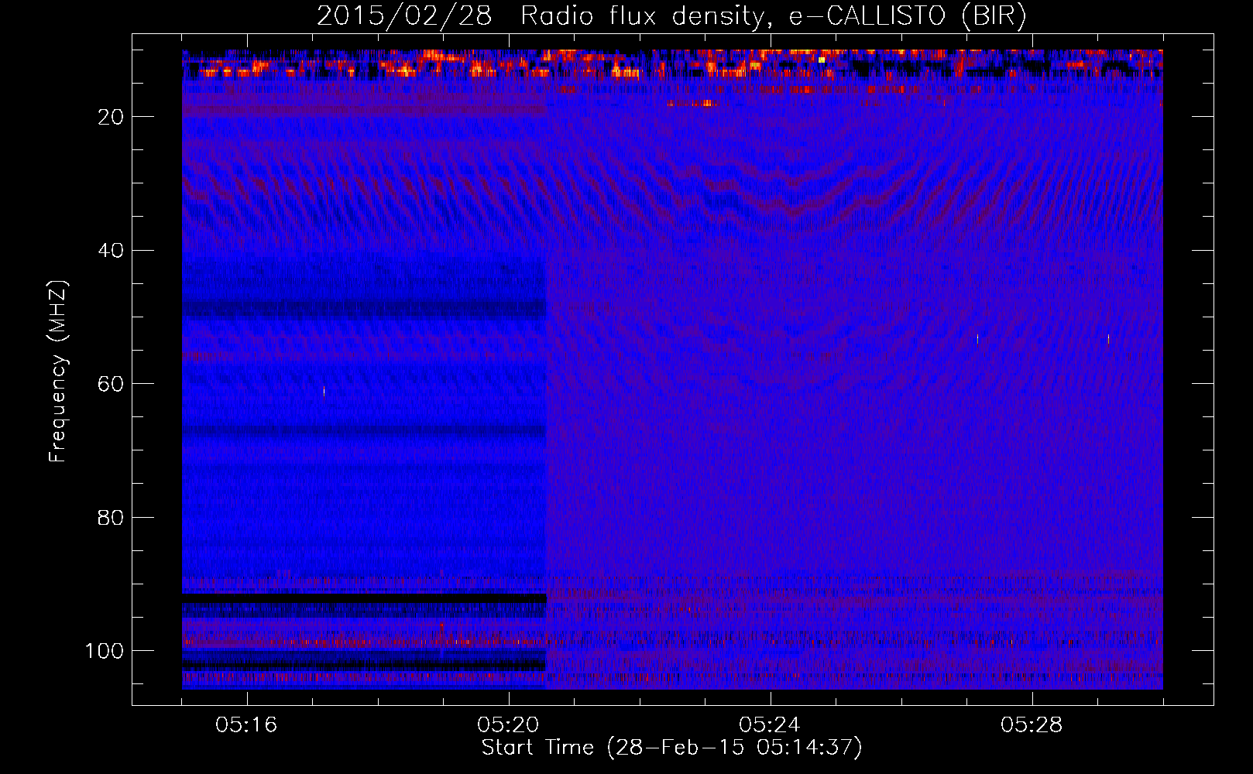Click the '05:20' time tick label
The height and width of the screenshot is (774, 1253).
(508, 725)
